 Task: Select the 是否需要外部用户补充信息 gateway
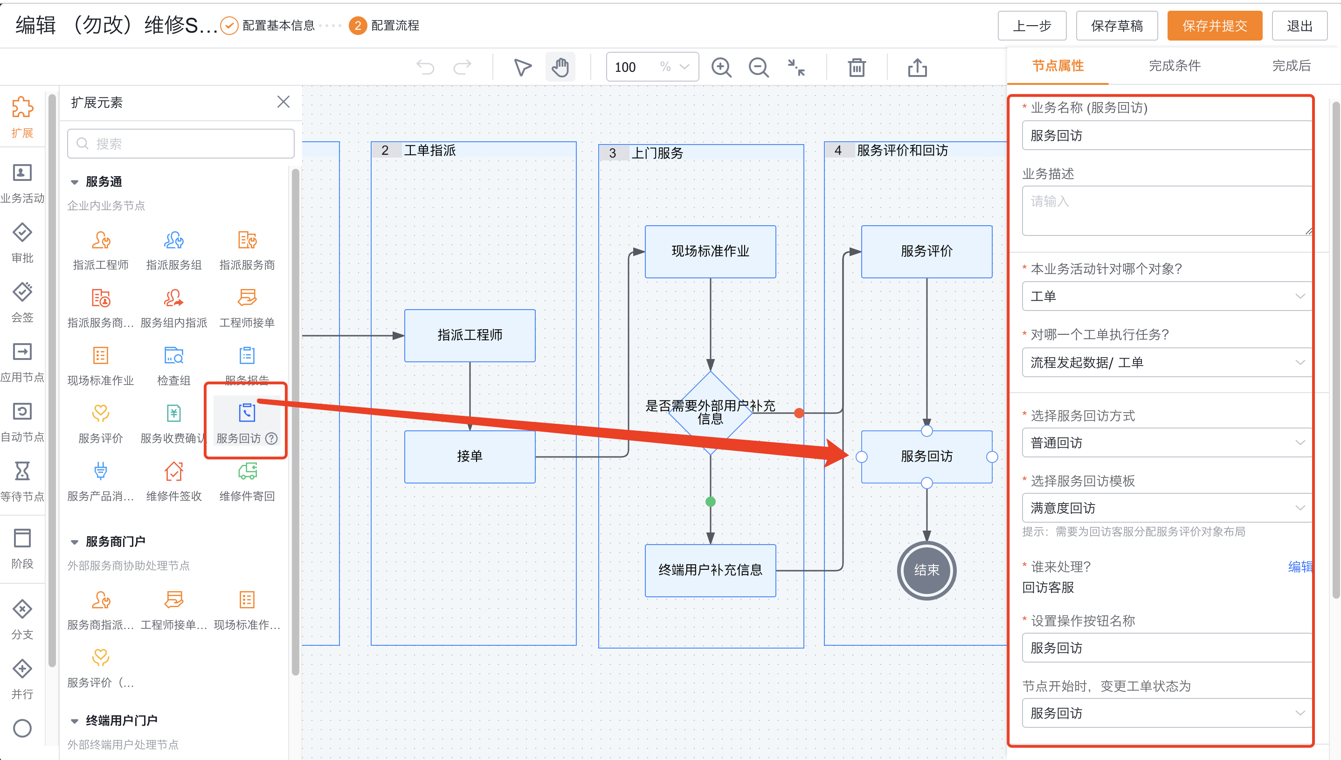point(711,412)
